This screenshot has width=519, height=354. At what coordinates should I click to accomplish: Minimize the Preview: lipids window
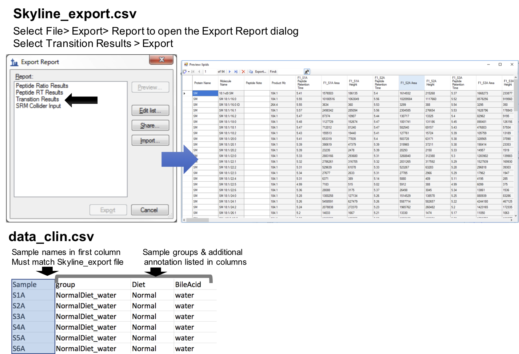[x=488, y=64]
